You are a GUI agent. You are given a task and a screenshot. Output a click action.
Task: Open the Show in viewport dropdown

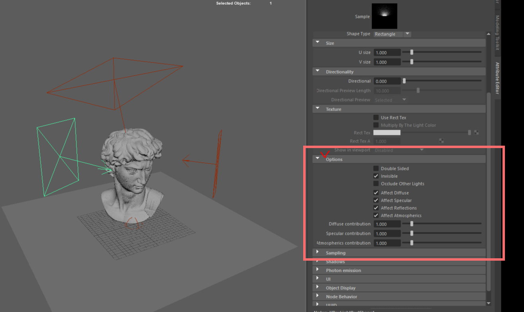[399, 150]
